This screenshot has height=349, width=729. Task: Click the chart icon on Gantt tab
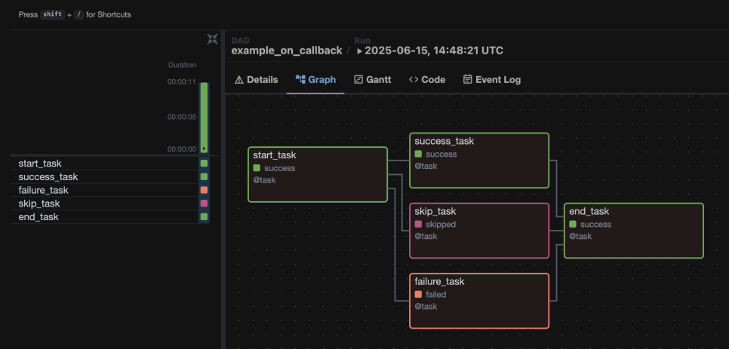tap(358, 79)
